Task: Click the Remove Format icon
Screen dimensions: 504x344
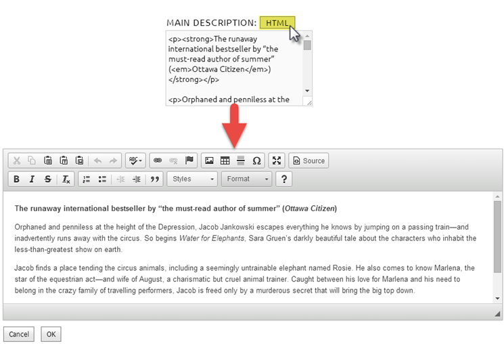Action: (66, 179)
